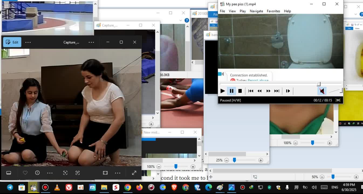Step forward one frame in the media player
The height and width of the screenshot is (194, 363).
(x=288, y=91)
